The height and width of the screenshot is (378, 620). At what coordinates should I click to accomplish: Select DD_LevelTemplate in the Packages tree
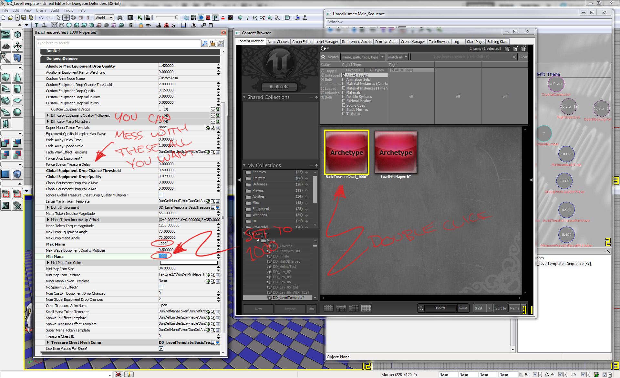pyautogui.click(x=288, y=298)
